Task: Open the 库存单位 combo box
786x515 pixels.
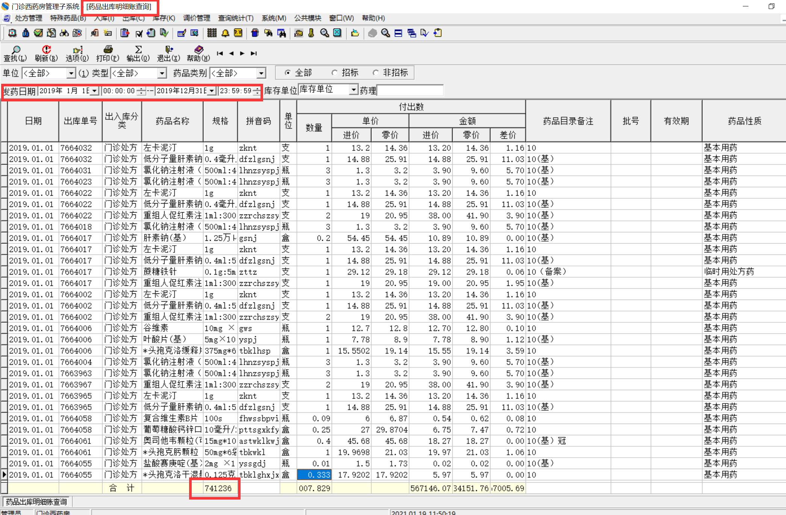Action: point(353,90)
